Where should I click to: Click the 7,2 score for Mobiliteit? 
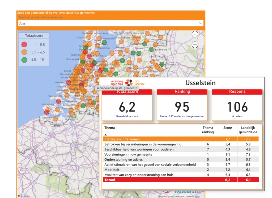(228, 170)
